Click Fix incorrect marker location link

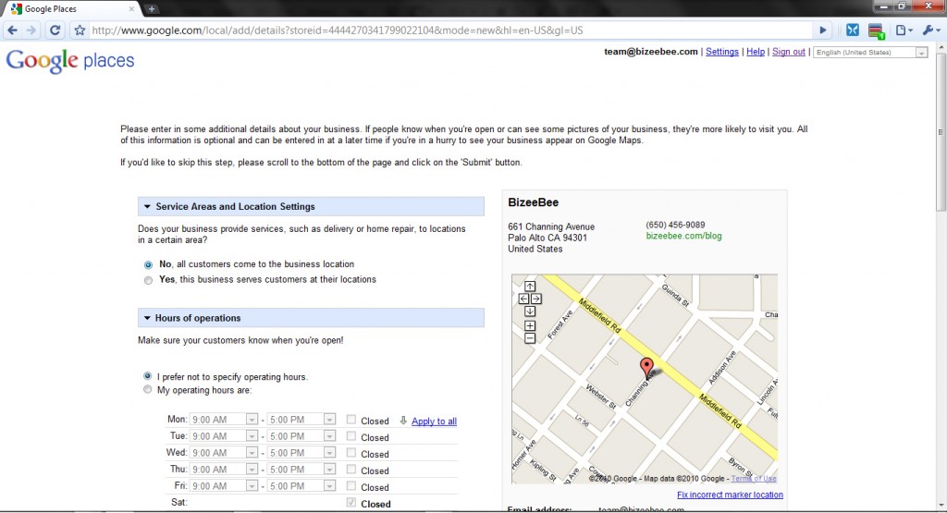click(x=730, y=495)
